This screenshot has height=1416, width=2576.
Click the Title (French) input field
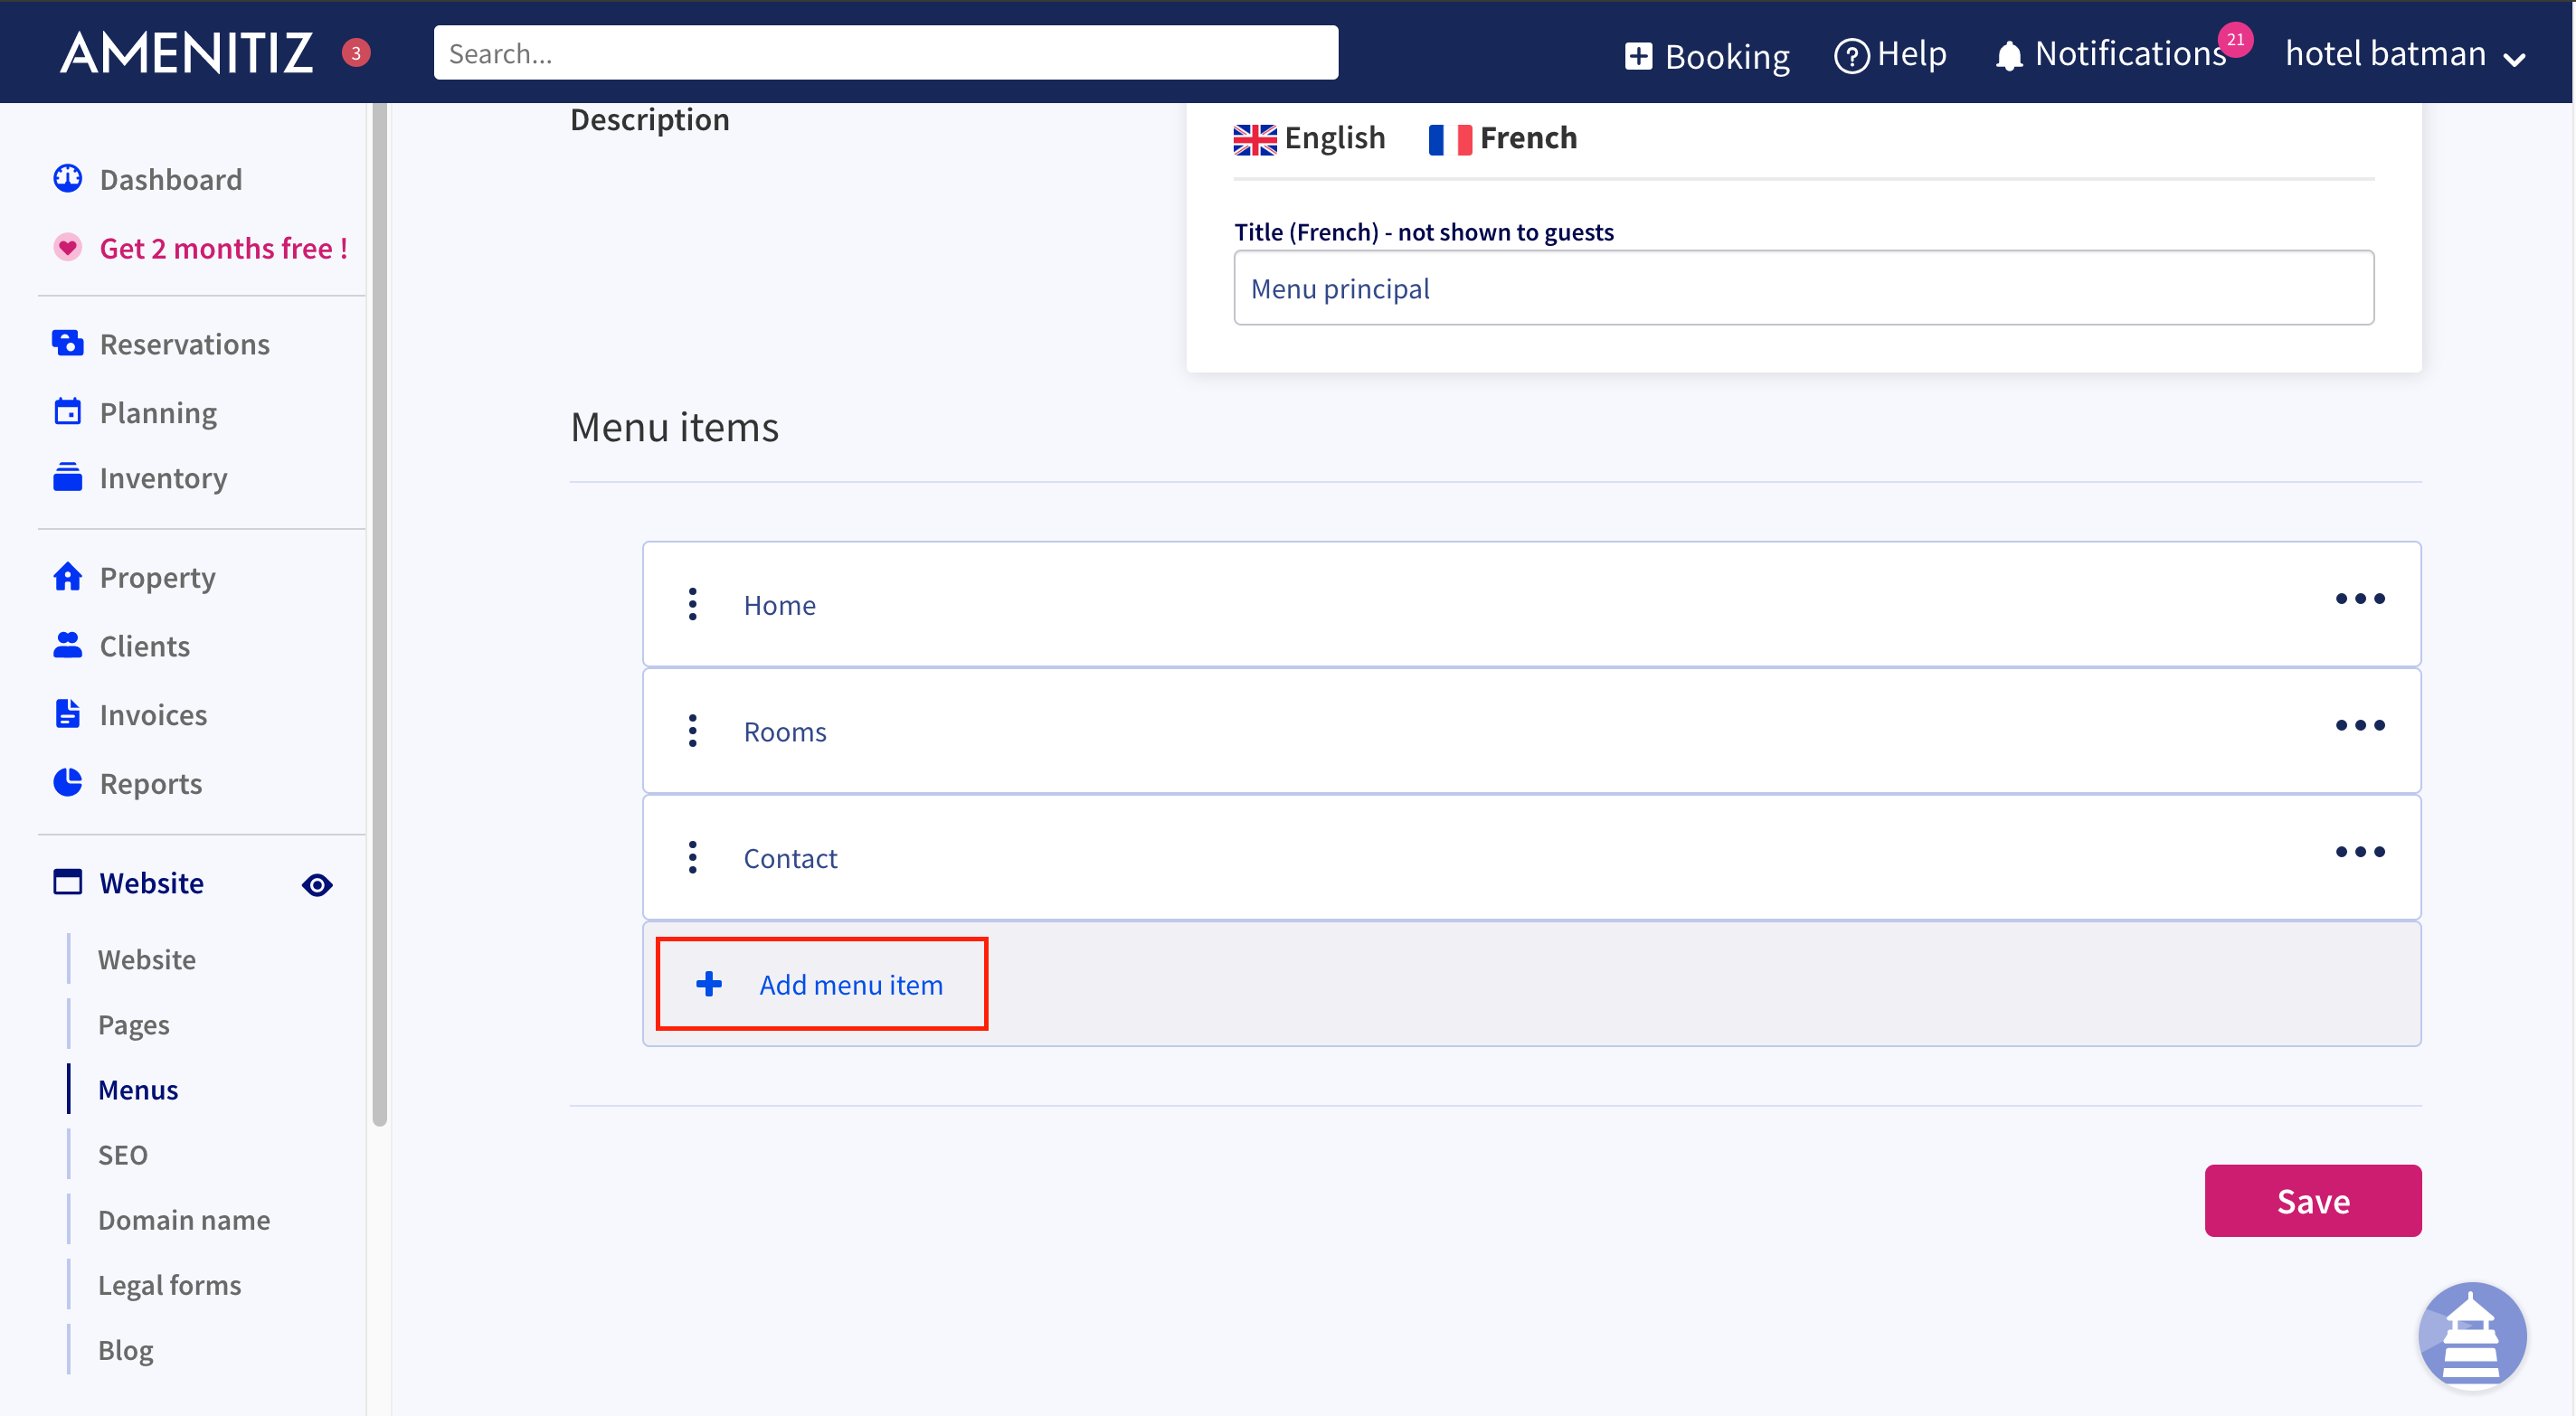[x=1803, y=288]
